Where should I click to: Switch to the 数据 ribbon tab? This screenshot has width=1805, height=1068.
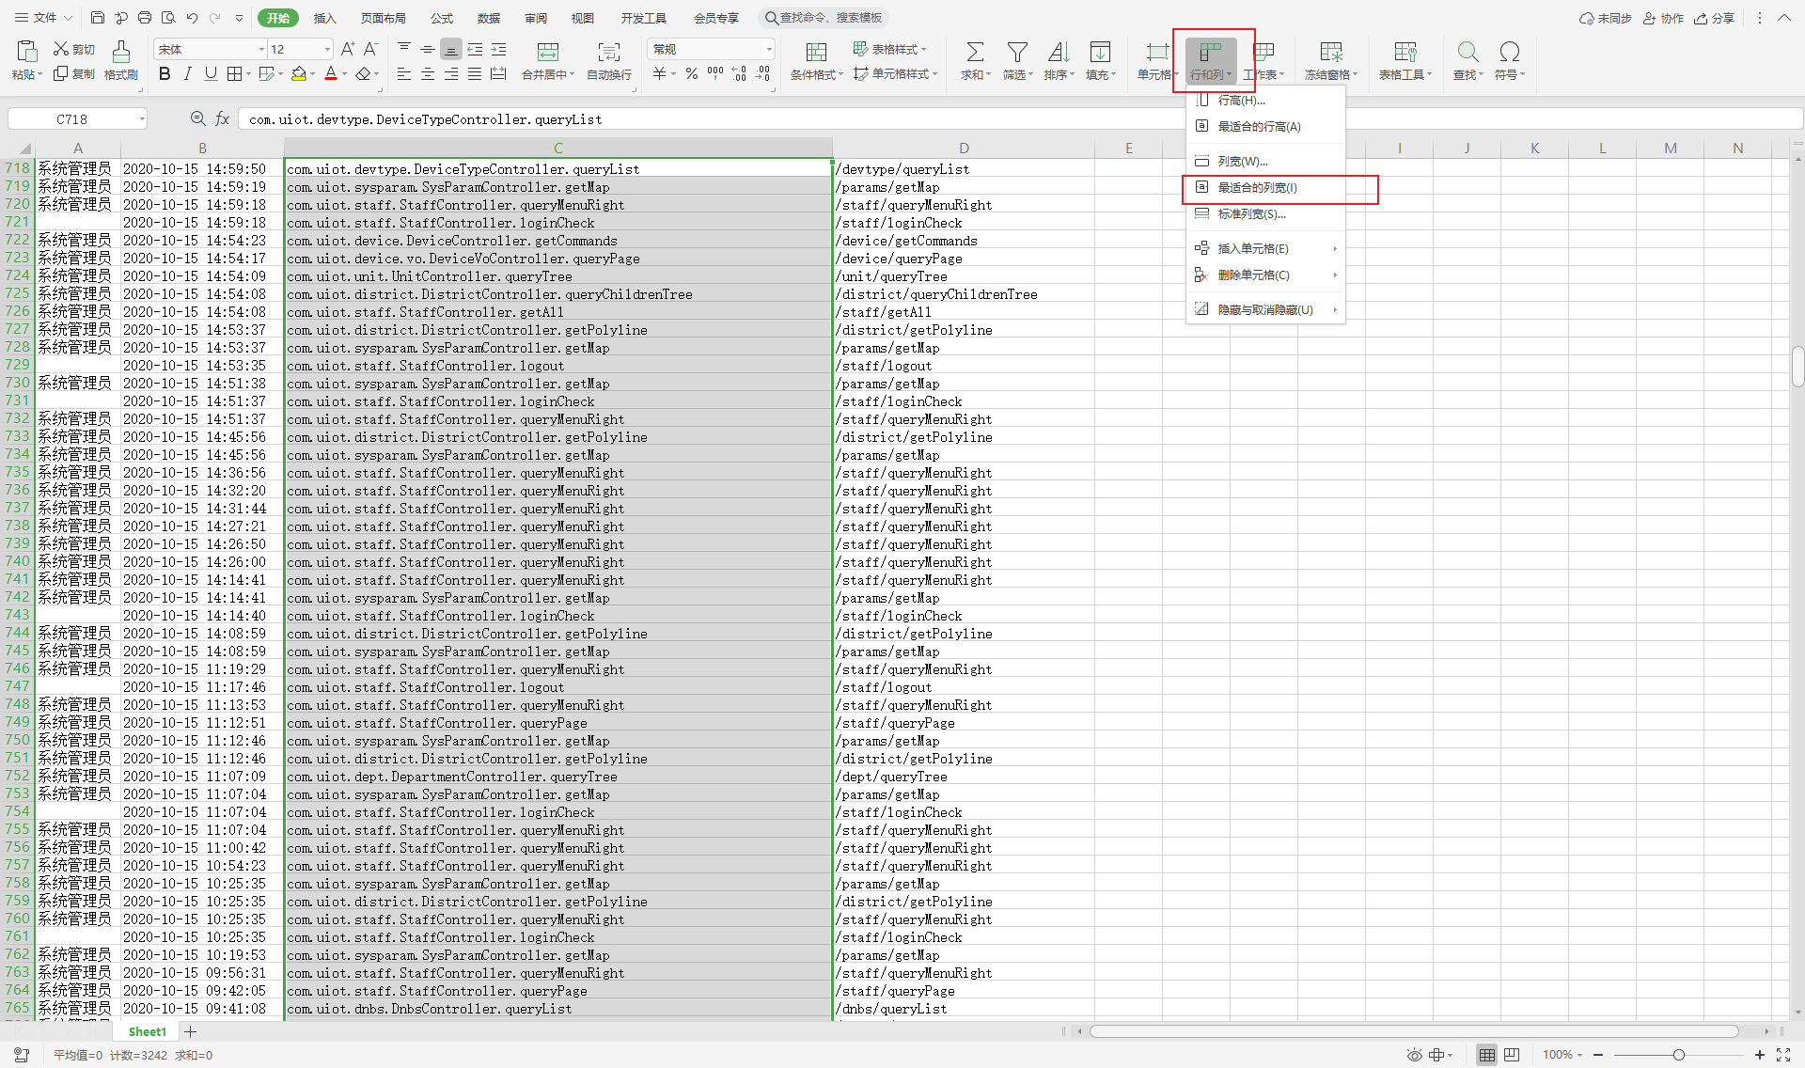click(x=488, y=17)
